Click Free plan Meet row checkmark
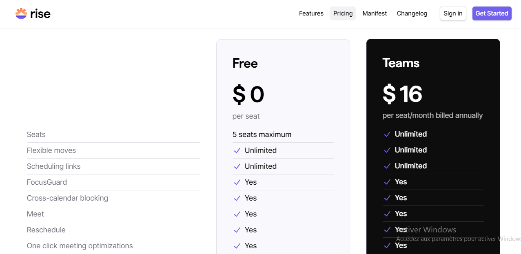The height and width of the screenshot is (254, 521). (237, 214)
